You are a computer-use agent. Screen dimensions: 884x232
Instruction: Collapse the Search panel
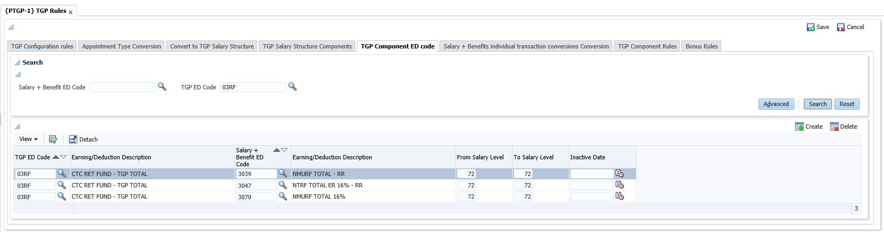coord(17,62)
